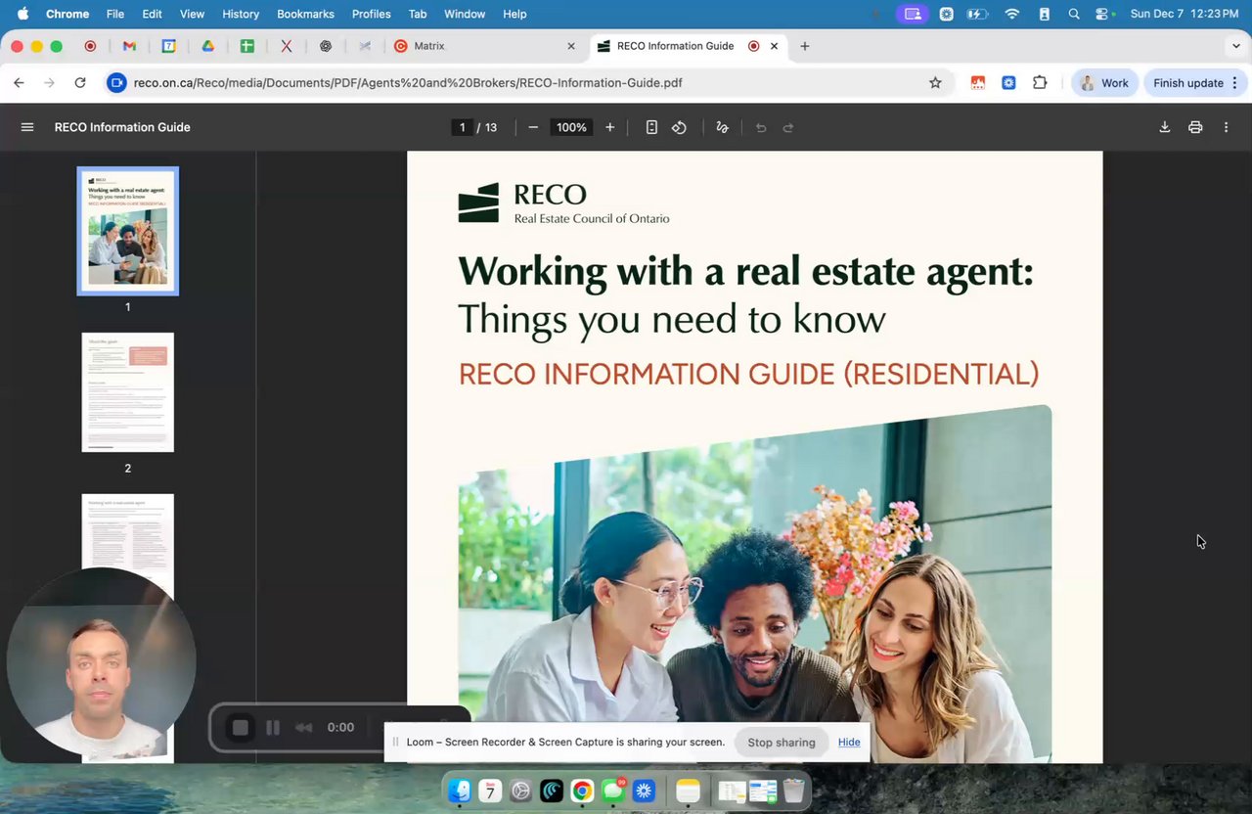The width and height of the screenshot is (1252, 814).
Task: Reload the current page
Action: click(80, 83)
